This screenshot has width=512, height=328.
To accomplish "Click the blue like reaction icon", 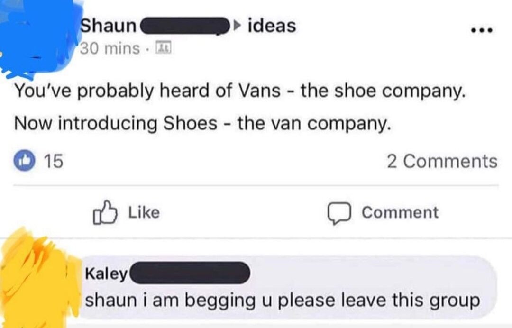I will tap(24, 162).
